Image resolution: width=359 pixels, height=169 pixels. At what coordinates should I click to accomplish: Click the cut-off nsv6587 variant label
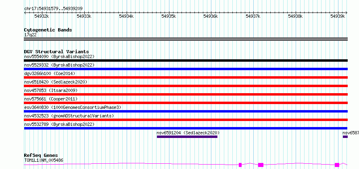(351, 133)
